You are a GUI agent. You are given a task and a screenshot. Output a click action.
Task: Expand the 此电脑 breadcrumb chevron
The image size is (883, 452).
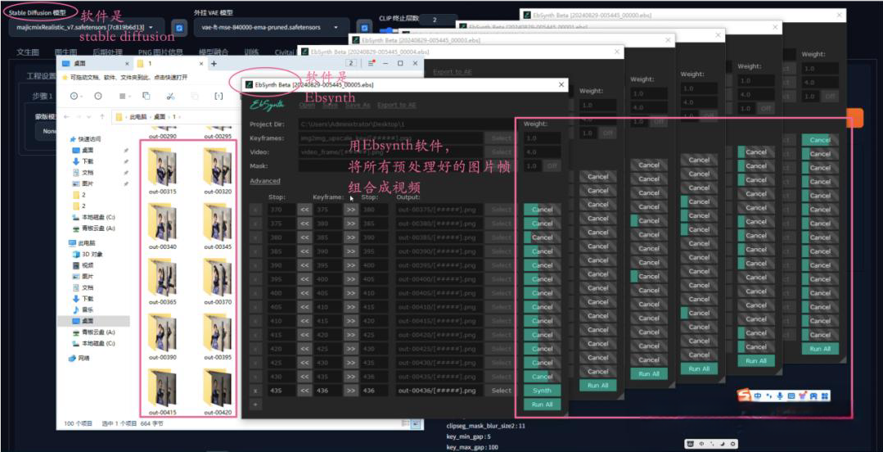pos(150,116)
